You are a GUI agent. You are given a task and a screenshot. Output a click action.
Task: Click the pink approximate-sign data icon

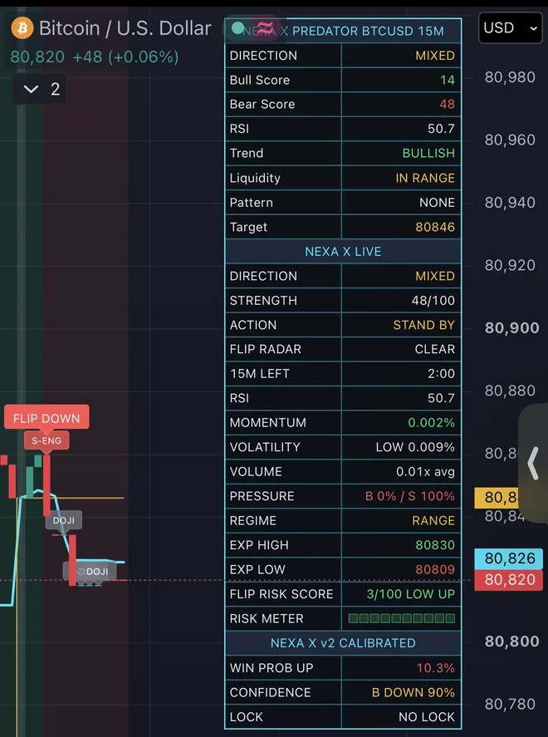[x=265, y=28]
